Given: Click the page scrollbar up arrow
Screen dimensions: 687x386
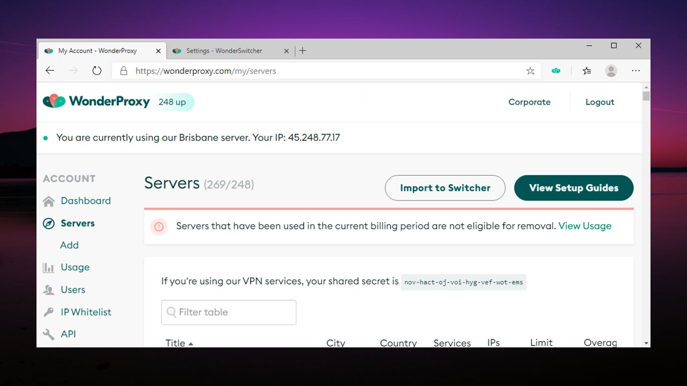Looking at the screenshot, I should pos(646,86).
